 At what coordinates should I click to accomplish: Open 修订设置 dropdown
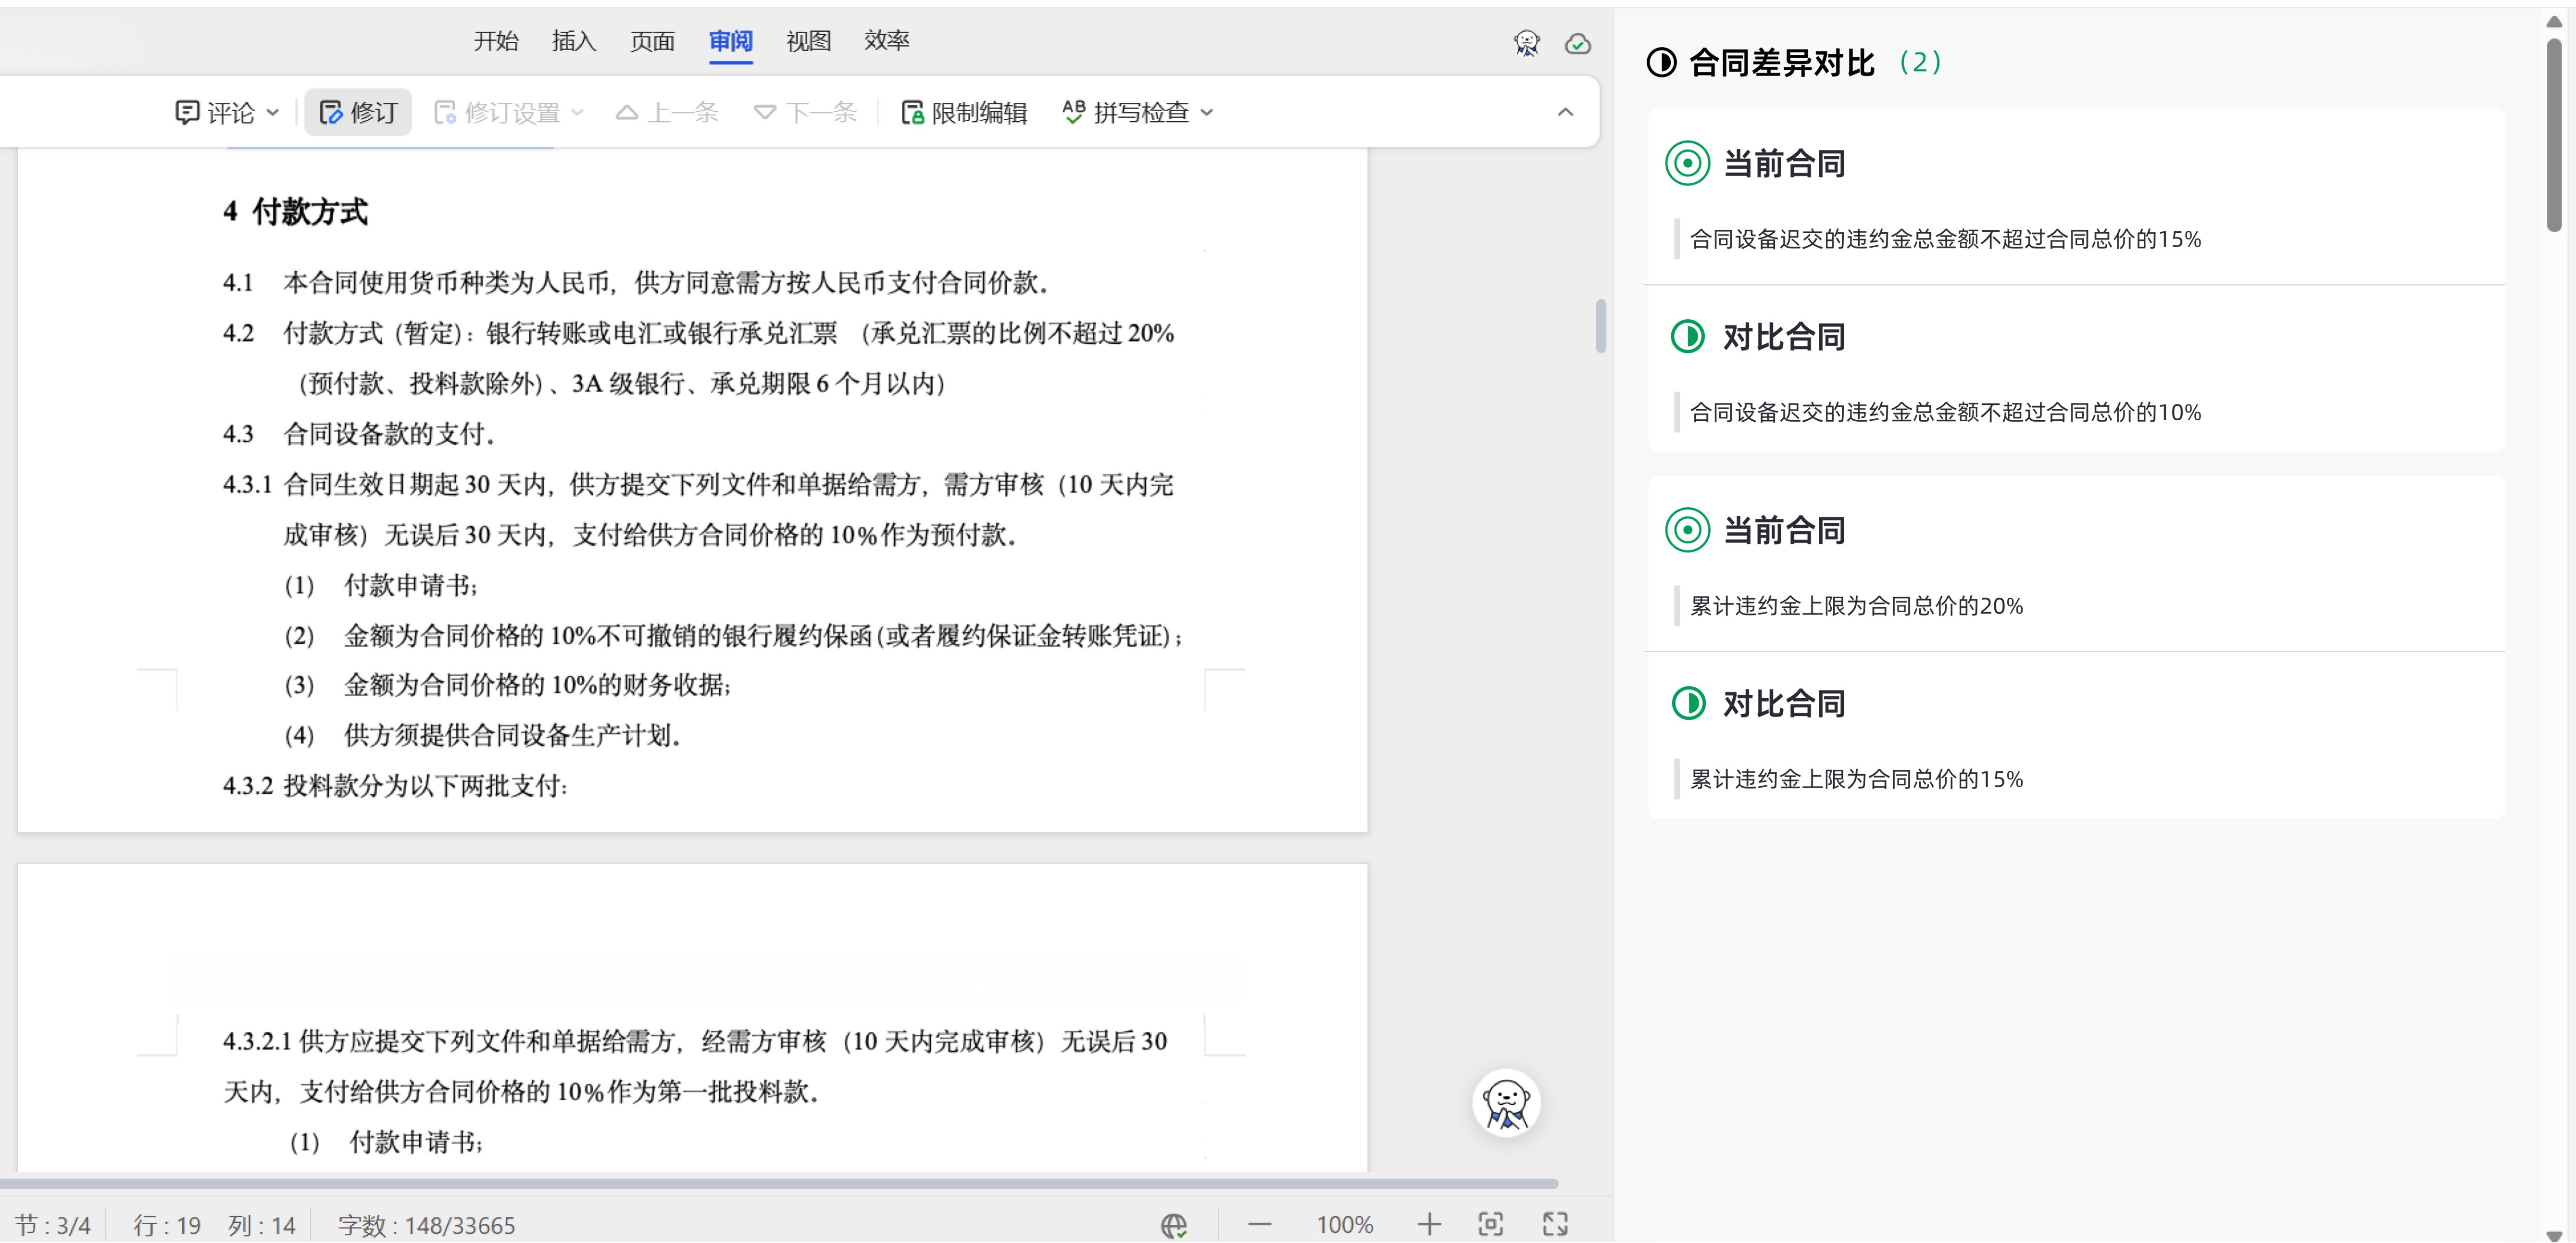508,112
